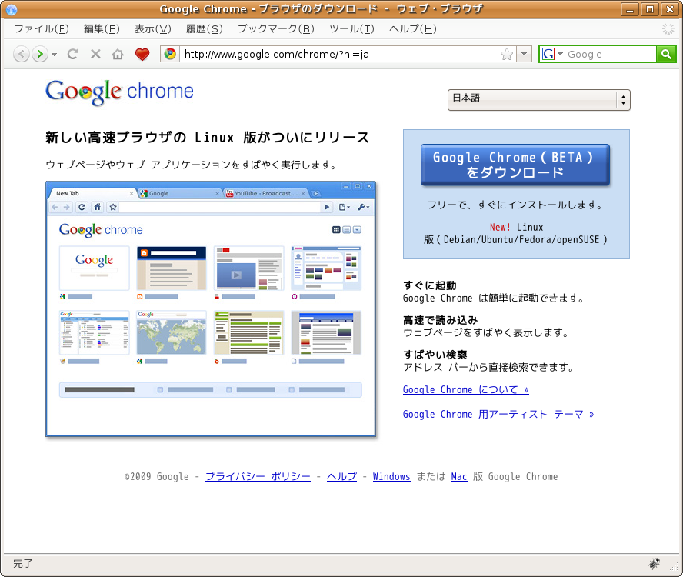The width and height of the screenshot is (683, 577).
Task: Follow the プライバシー ポリシー link
Action: tap(258, 477)
